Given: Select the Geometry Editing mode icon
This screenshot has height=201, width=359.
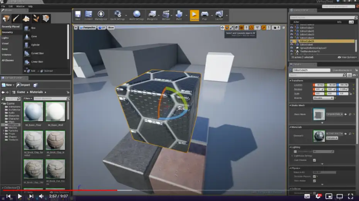Looking at the screenshot, I should [46, 18].
